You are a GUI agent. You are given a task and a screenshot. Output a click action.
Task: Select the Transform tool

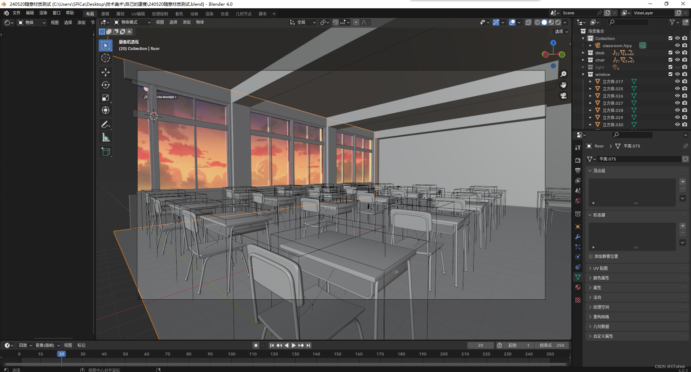pos(106,110)
